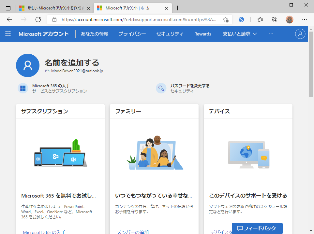Open the blue globe extension icon
Viewport: 314px width, 234px height.
point(241,20)
